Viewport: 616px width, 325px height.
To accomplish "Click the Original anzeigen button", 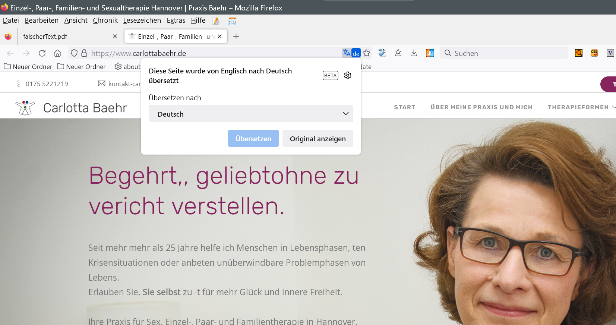I will 318,139.
